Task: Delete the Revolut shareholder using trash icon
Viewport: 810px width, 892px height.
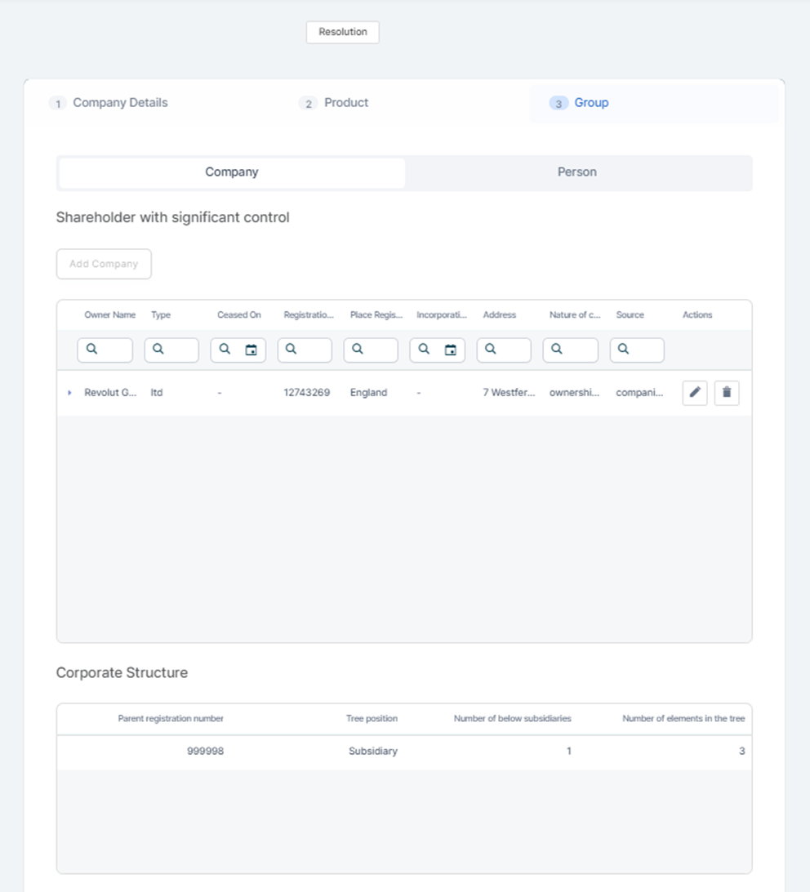Action: [726, 393]
